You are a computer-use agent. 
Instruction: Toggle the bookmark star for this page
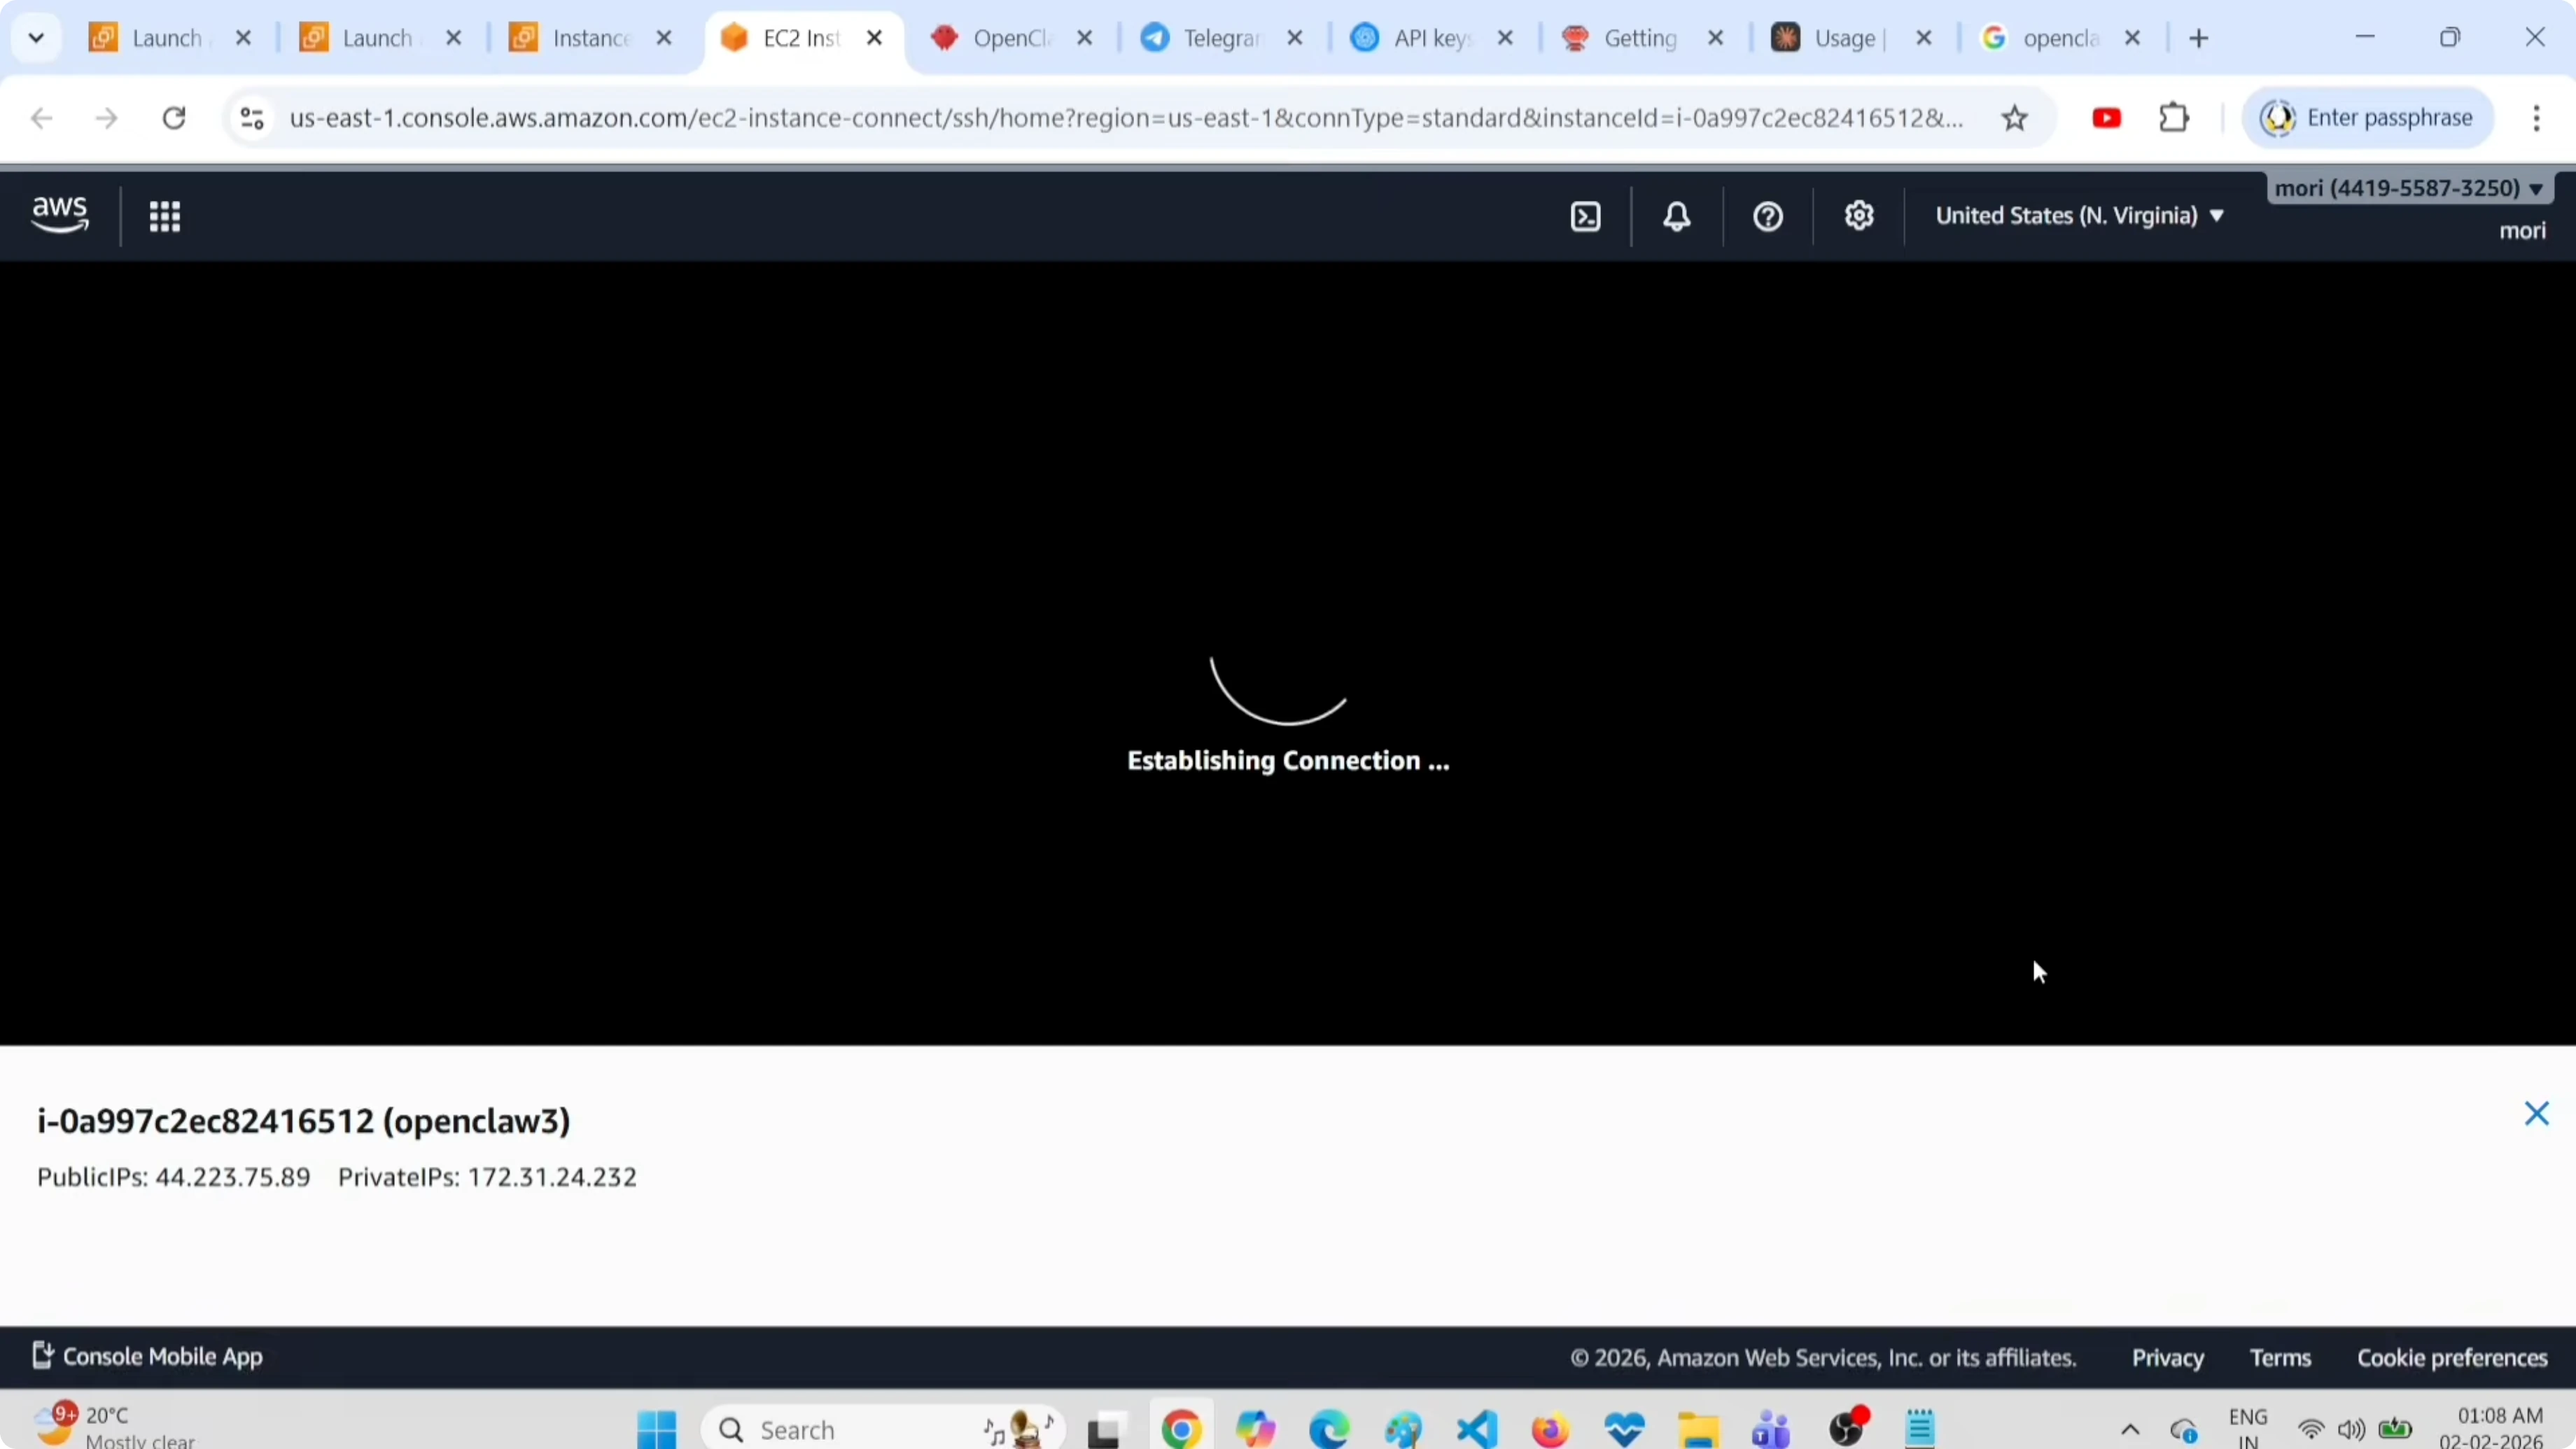coord(2015,117)
